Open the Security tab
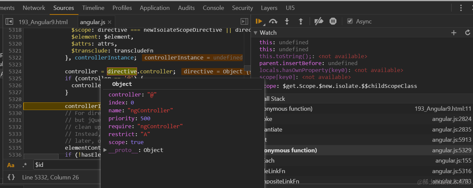This screenshot has height=188, width=473. click(x=242, y=8)
